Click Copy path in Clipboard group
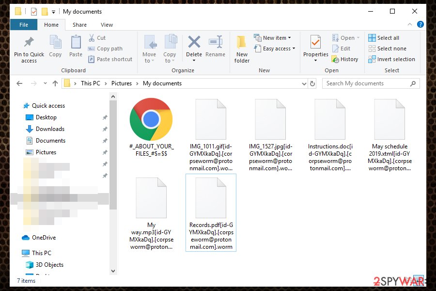The image size is (436, 291). [x=106, y=48]
